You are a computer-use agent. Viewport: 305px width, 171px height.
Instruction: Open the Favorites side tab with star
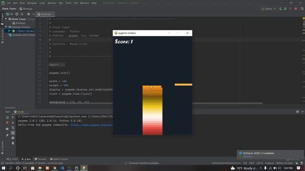(2, 148)
